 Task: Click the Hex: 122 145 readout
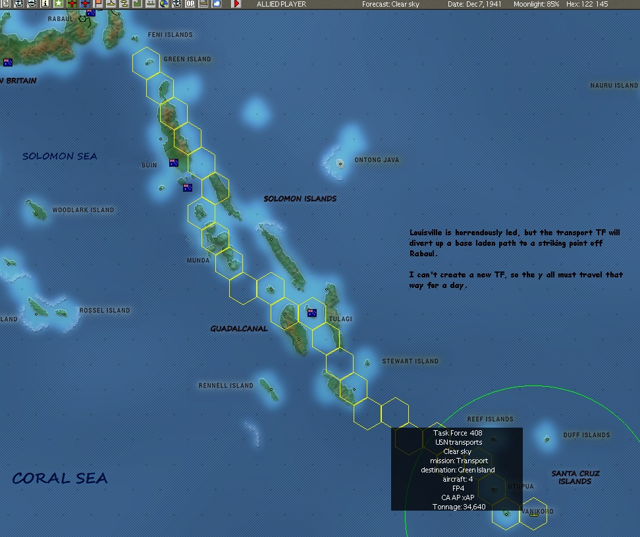587,4
